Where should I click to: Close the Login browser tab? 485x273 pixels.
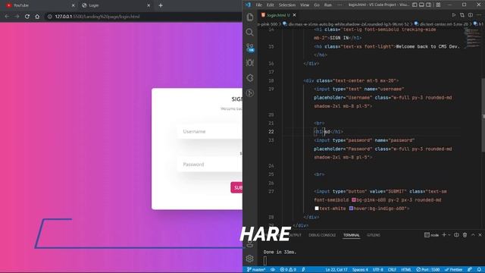149,5
